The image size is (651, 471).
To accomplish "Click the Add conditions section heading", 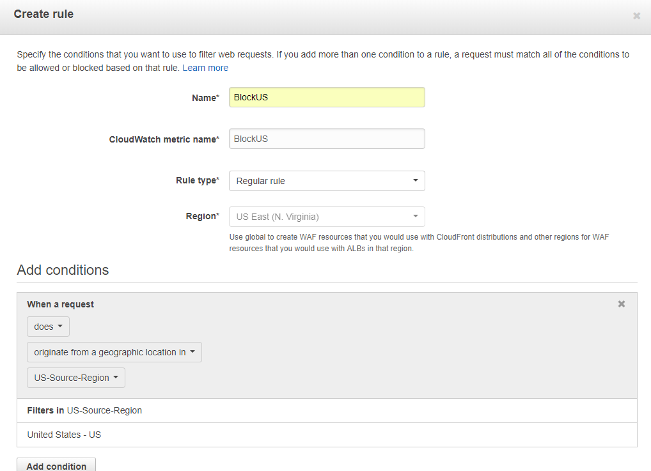I will [x=63, y=270].
